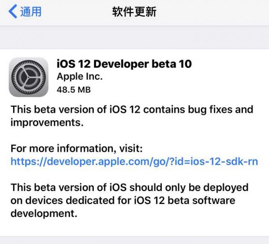Tap the 软件更新 page title

click(x=134, y=12)
